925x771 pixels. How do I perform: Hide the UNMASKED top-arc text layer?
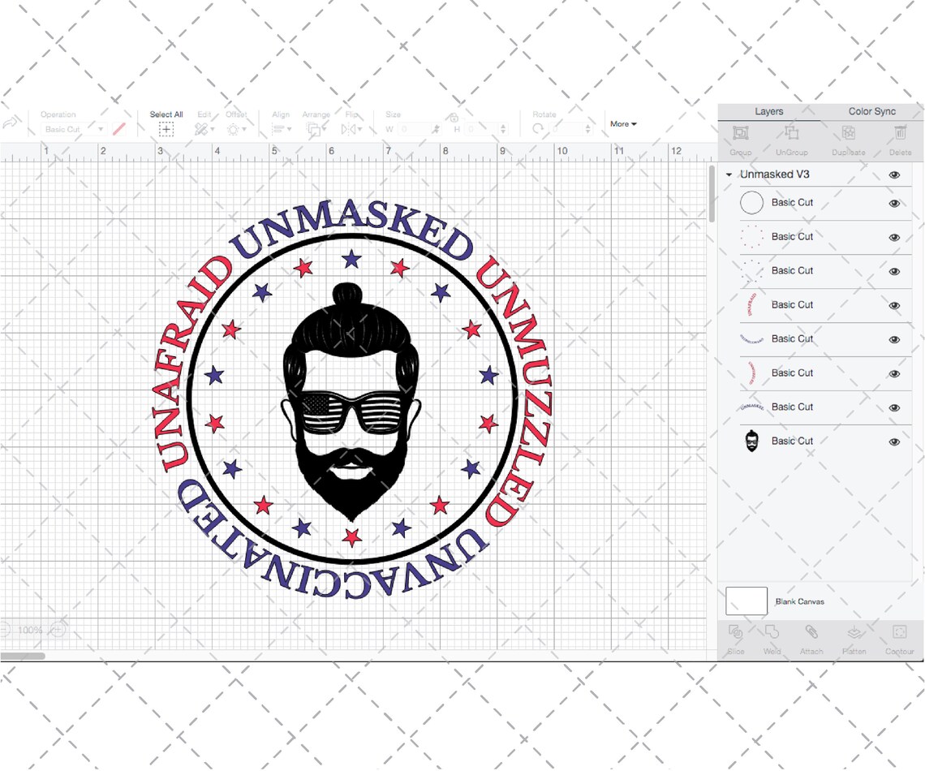[894, 408]
